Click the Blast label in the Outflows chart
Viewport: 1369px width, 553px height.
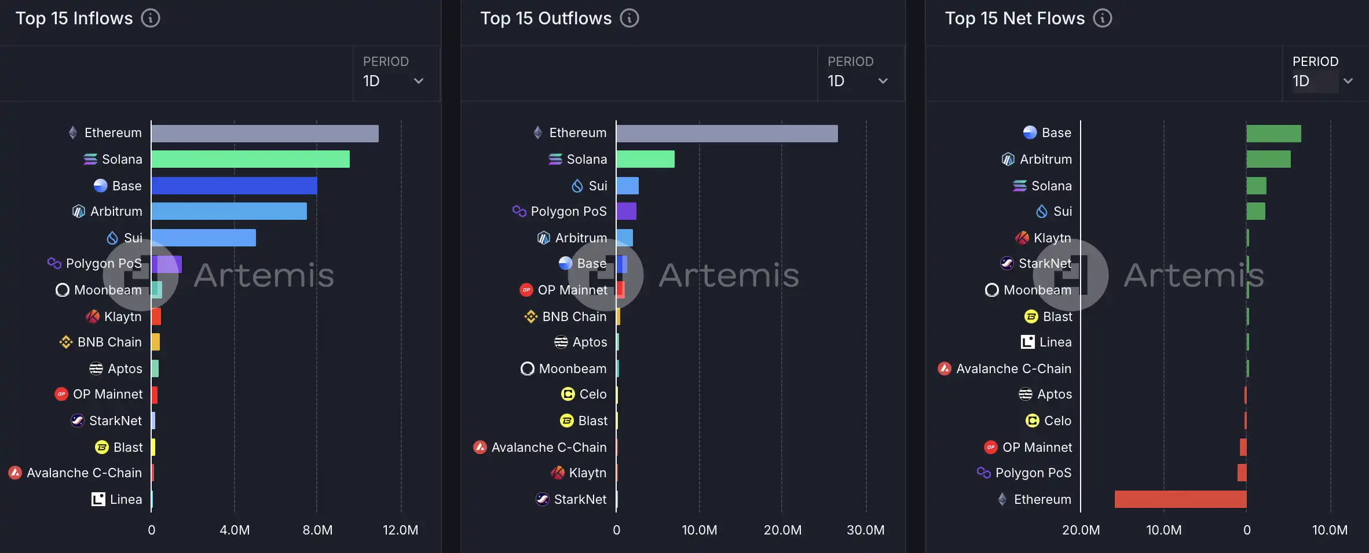(x=593, y=421)
